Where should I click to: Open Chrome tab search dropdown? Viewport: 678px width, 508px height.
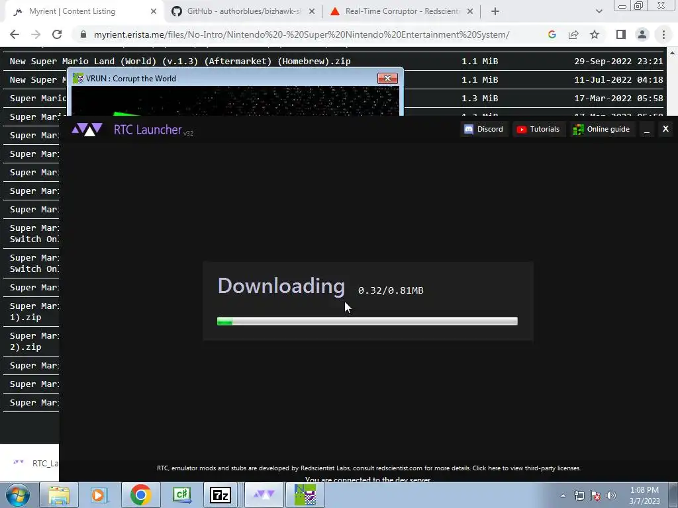point(599,12)
